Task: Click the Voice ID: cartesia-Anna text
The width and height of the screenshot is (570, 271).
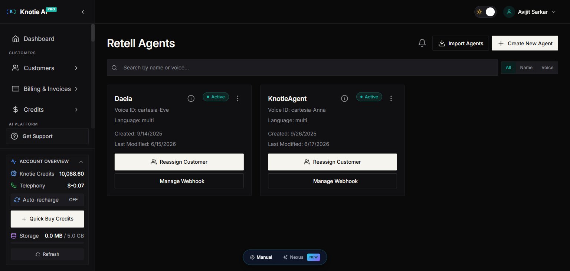Action: (297, 110)
